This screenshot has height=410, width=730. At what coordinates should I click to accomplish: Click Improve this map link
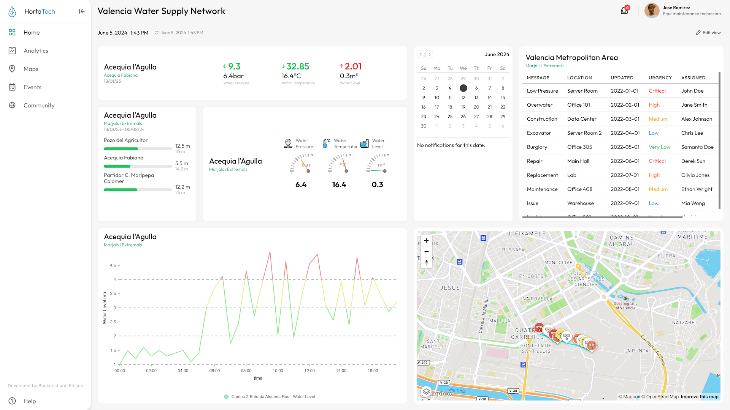pos(699,397)
